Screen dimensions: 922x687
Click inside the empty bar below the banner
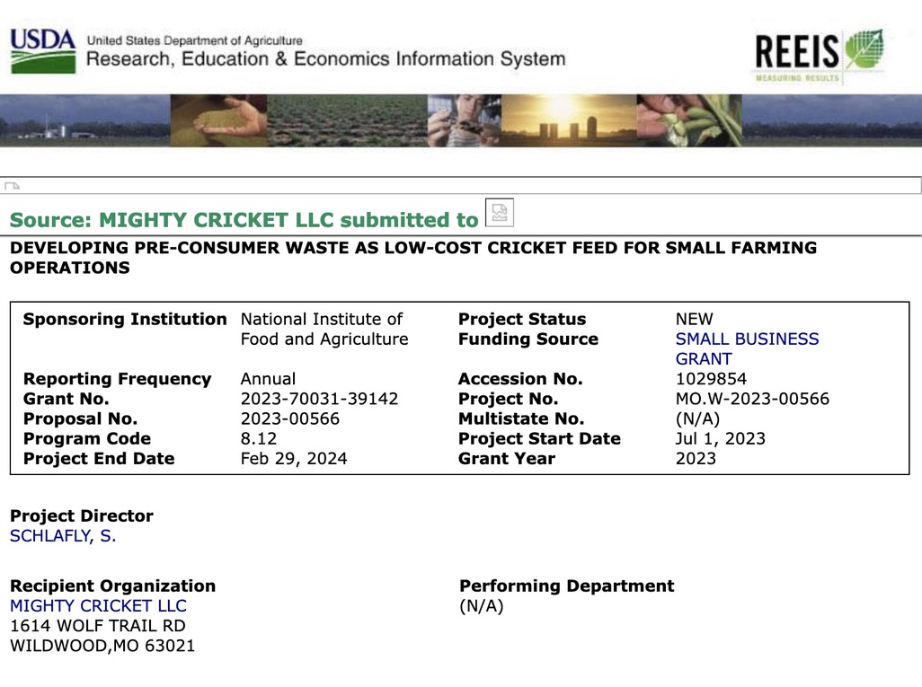467,186
